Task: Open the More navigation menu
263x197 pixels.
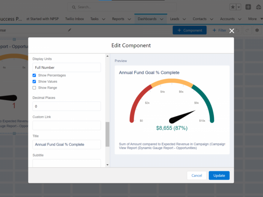Action: 255,19
